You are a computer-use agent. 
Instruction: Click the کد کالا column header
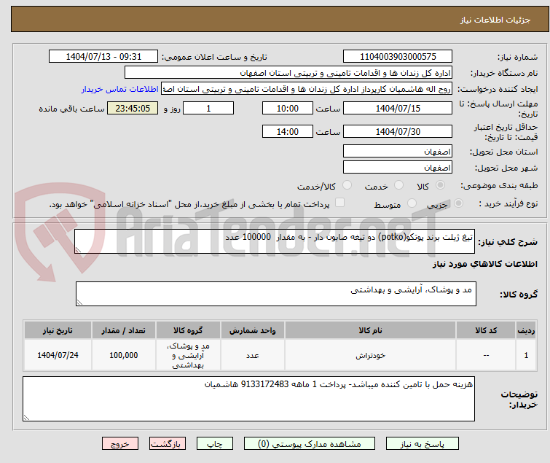486,330
